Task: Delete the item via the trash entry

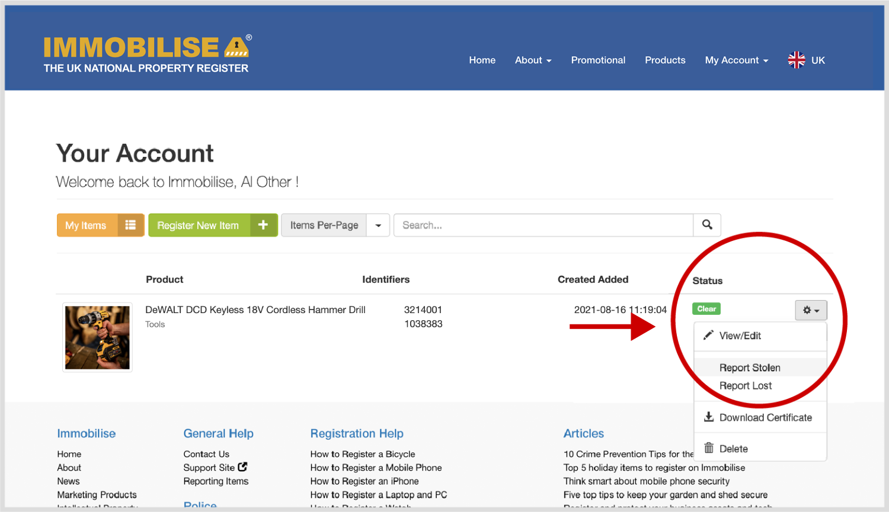Action: (733, 449)
